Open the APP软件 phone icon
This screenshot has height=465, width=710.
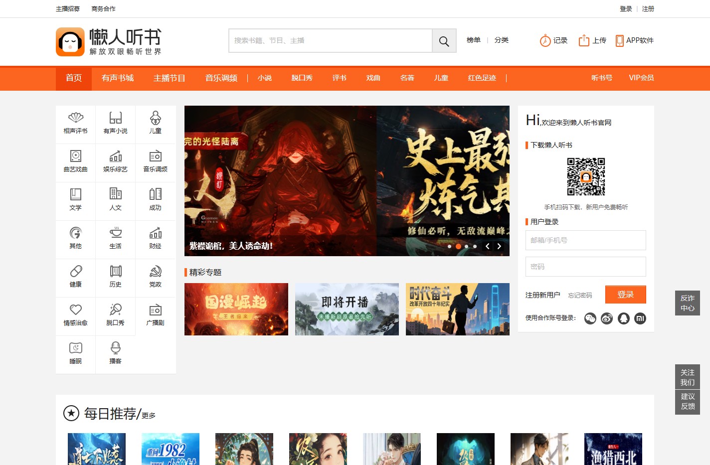[x=620, y=41]
